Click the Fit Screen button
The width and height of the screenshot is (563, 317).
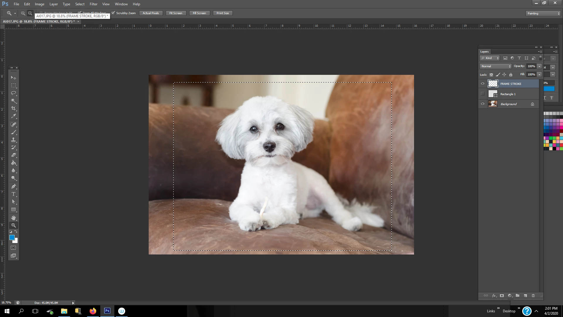point(176,13)
